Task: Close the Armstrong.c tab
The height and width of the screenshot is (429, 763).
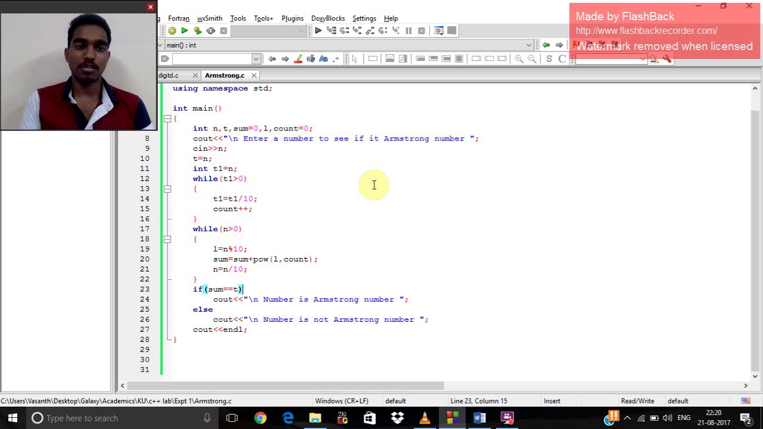Action: coord(254,76)
